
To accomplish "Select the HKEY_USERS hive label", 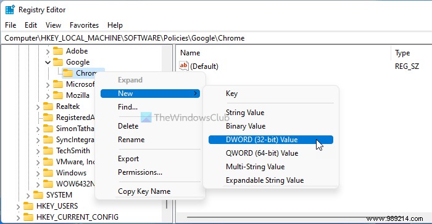I will click(57, 206).
